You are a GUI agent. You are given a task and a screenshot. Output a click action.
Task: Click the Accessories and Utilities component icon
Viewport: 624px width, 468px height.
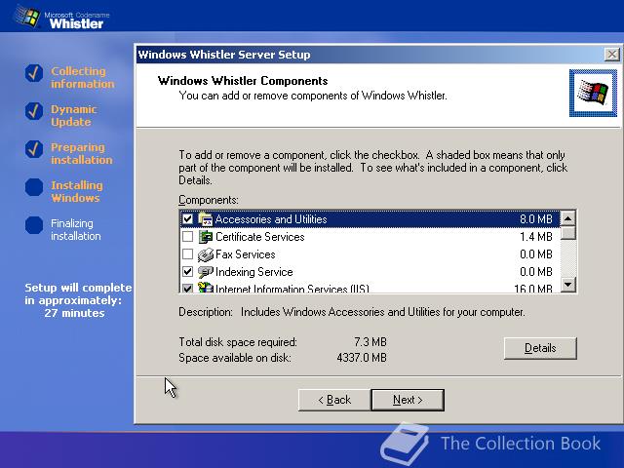[x=206, y=219]
